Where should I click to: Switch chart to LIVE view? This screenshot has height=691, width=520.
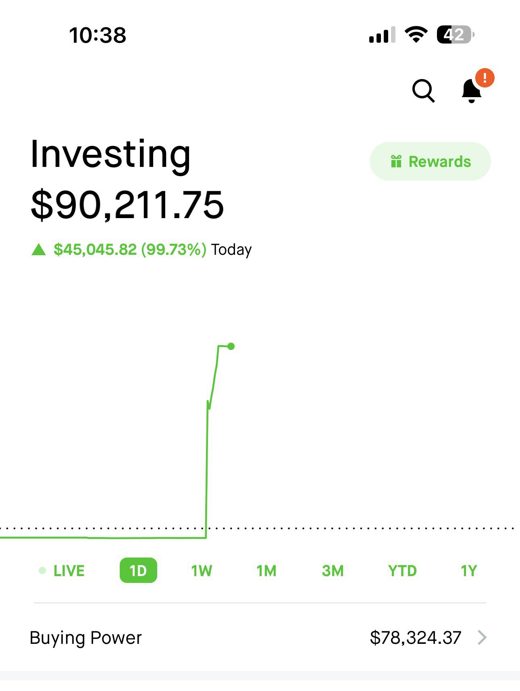click(62, 571)
